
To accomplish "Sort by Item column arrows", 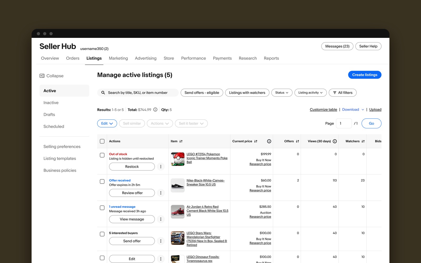I will [181, 141].
